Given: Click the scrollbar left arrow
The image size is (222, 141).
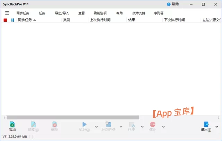Looking at the screenshot, I should pos(5,117).
